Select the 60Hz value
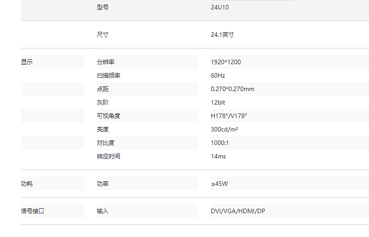Viewport: 369px width, 237px height. point(218,75)
